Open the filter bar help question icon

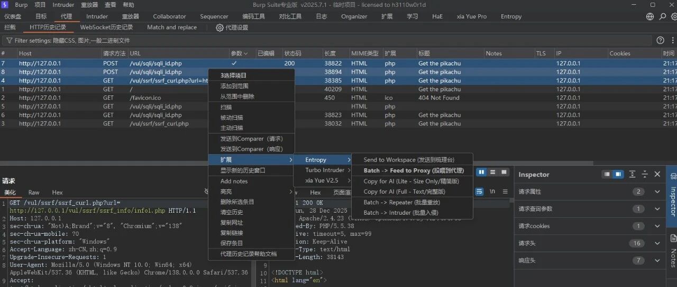[x=660, y=40]
